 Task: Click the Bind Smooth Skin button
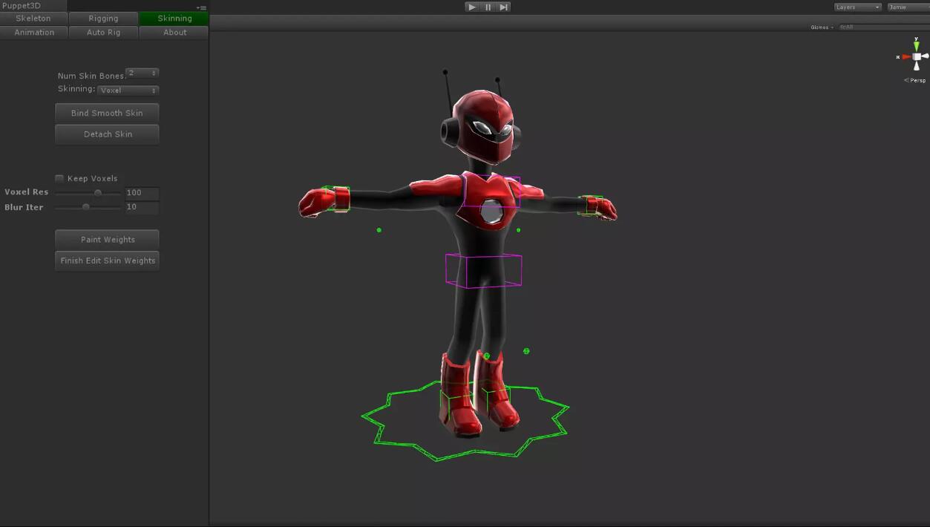pos(107,114)
